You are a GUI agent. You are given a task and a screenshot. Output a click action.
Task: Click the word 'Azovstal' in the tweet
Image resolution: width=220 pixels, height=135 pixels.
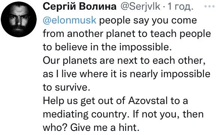click(x=148, y=101)
